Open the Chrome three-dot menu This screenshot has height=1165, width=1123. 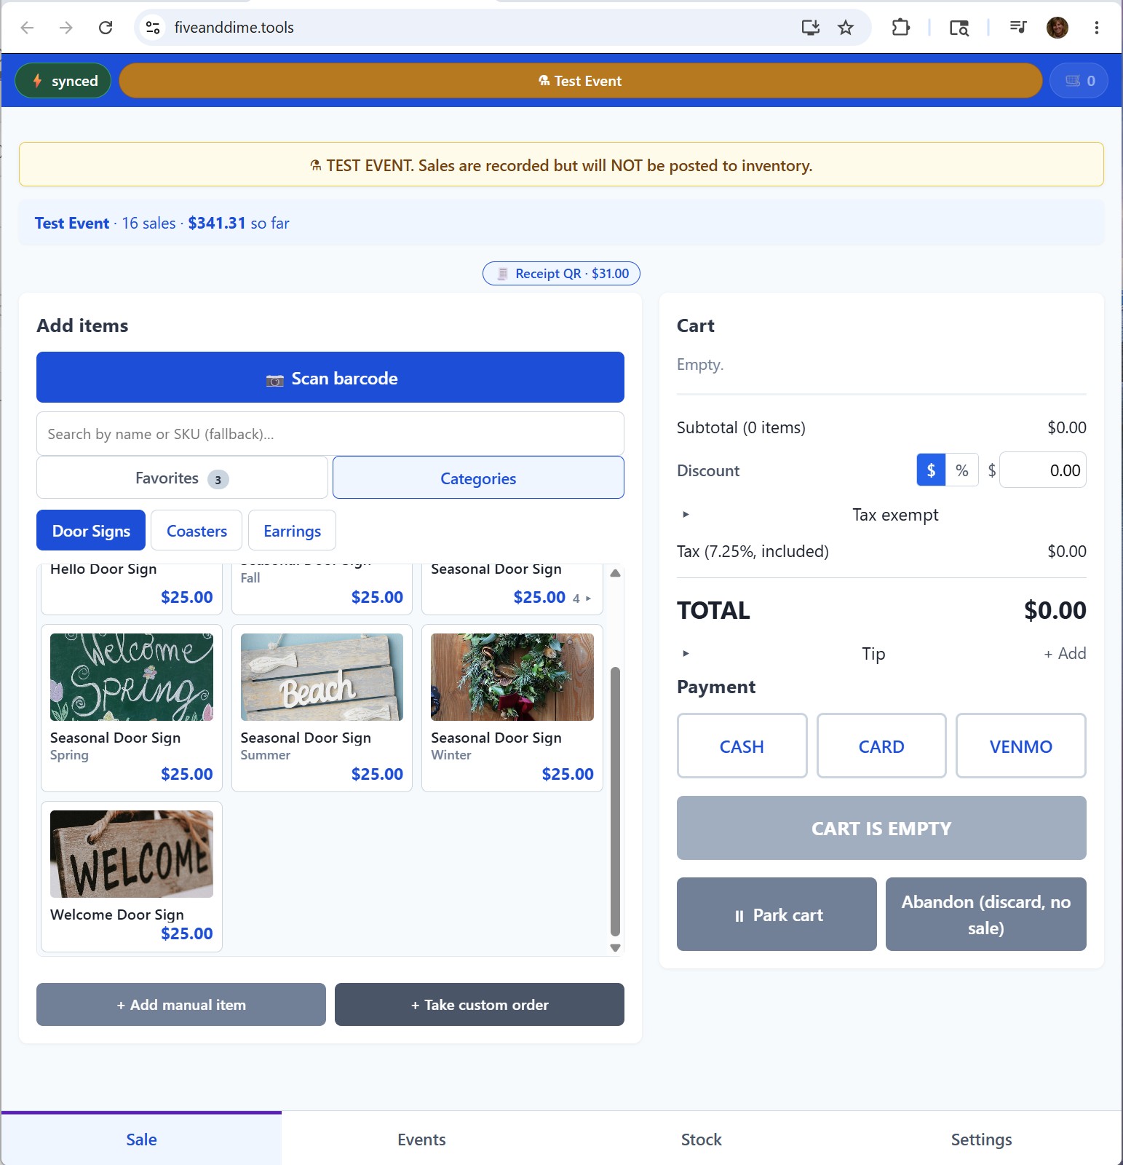tap(1096, 28)
